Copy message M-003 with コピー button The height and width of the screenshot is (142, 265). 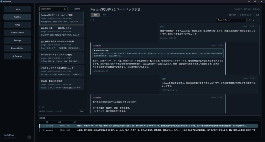point(252,79)
